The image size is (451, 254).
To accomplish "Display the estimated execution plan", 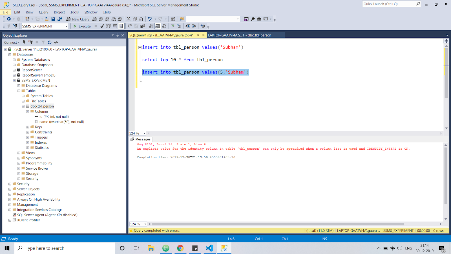I will coord(108,26).
